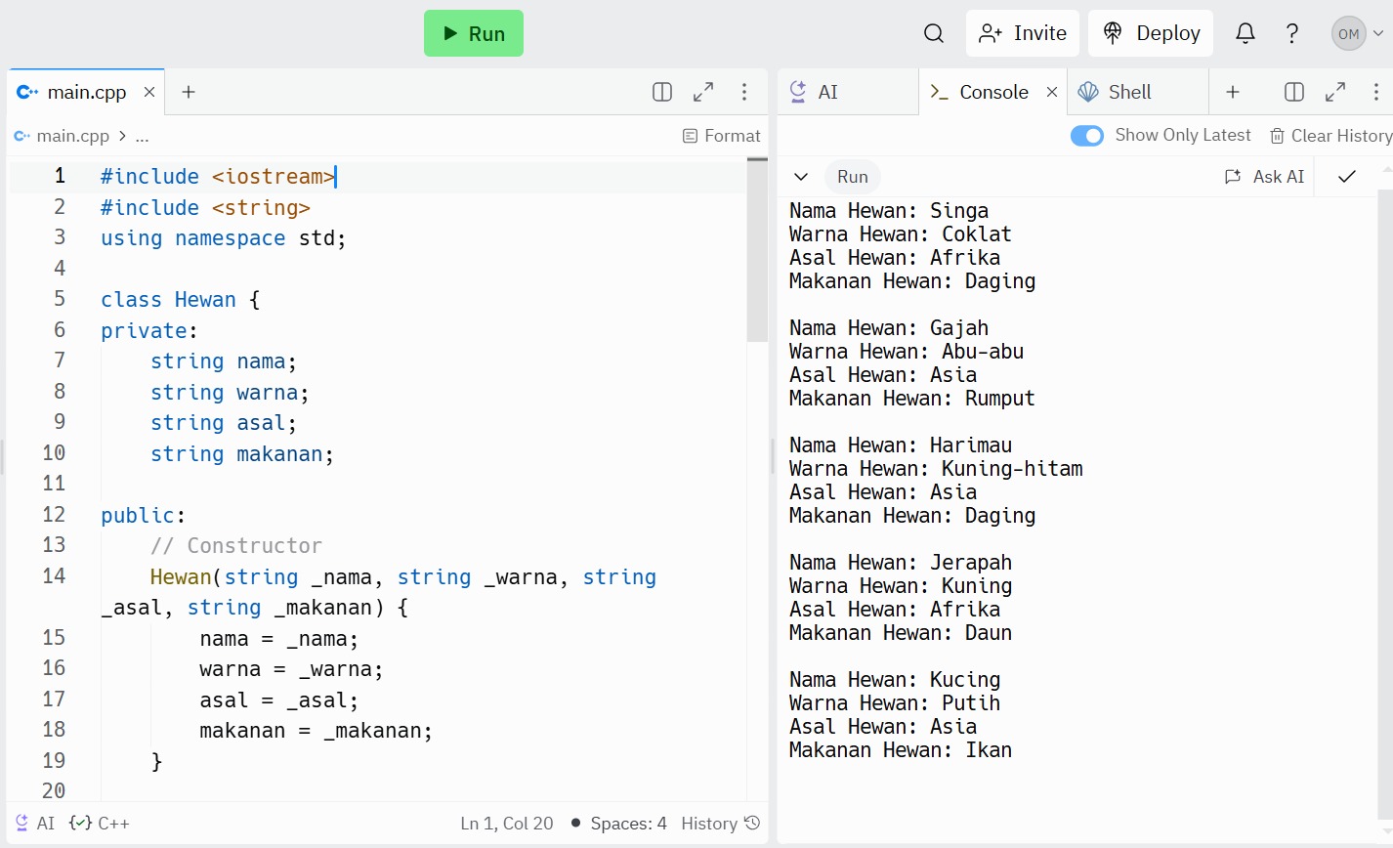
Task: Open editor pane three-dot menu
Action: click(x=744, y=92)
